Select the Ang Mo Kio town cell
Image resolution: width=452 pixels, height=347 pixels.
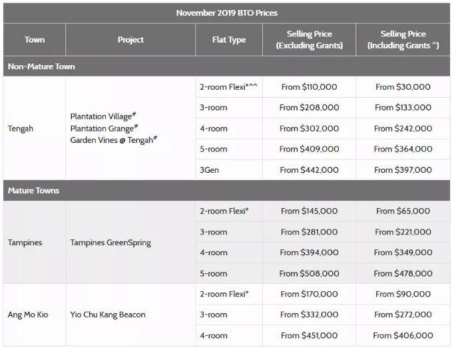point(28,314)
